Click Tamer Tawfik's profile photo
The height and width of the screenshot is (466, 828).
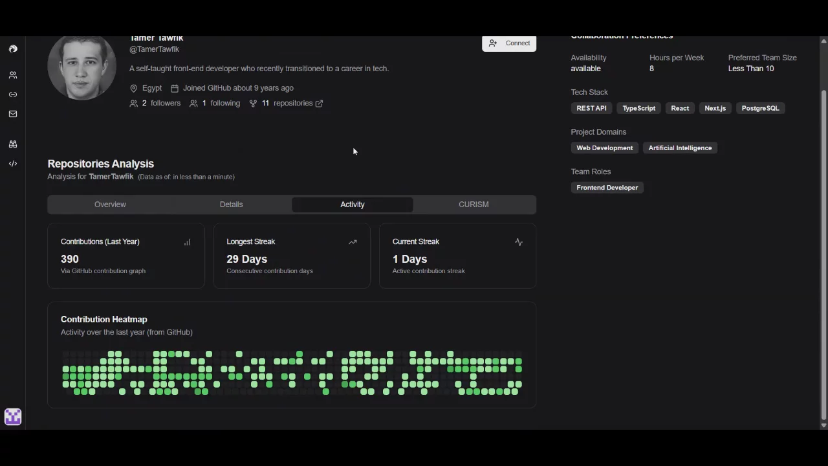pos(82,67)
